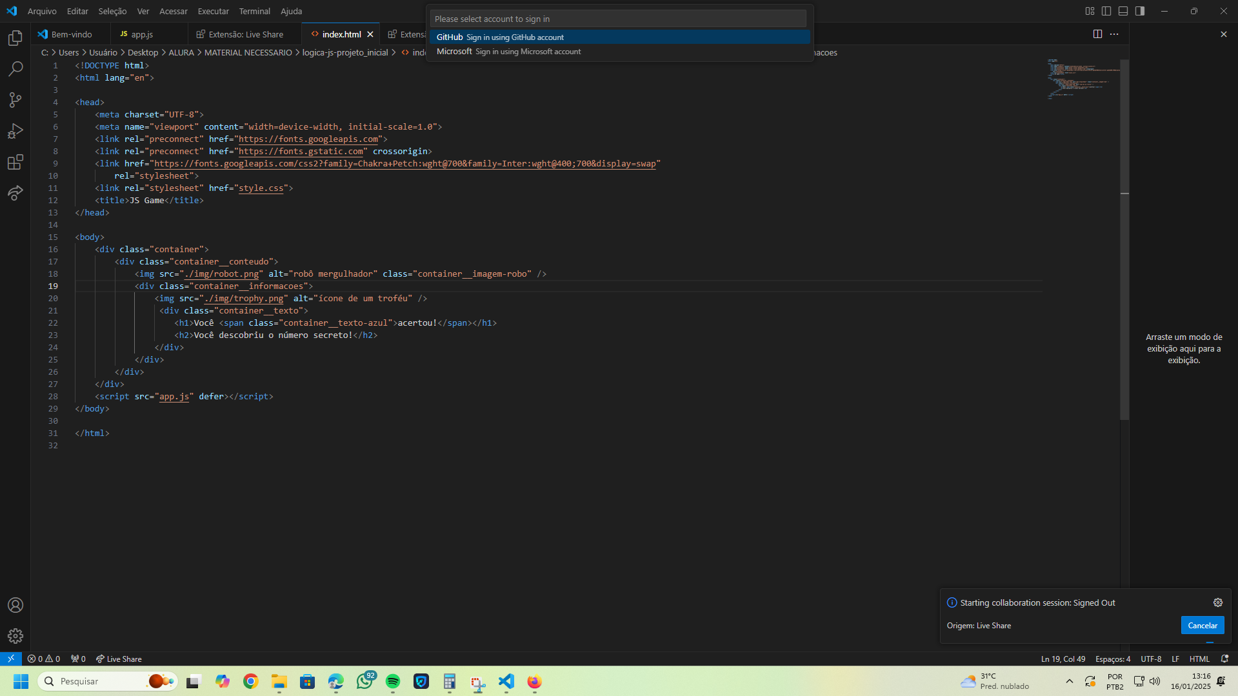Click the Usuário breadcrumb segment

click(x=103, y=52)
